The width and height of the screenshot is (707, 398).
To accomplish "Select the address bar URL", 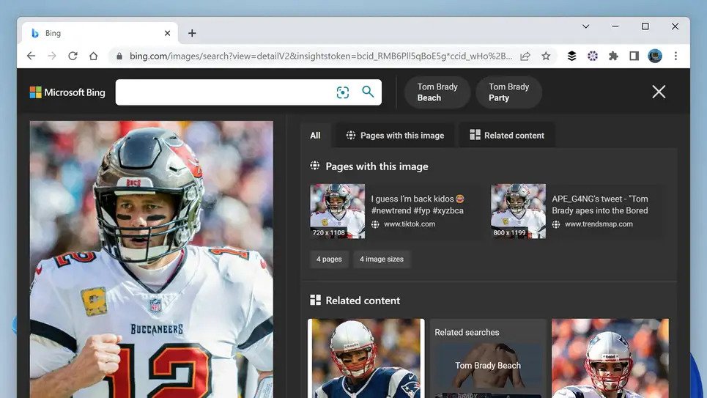I will pyautogui.click(x=321, y=56).
